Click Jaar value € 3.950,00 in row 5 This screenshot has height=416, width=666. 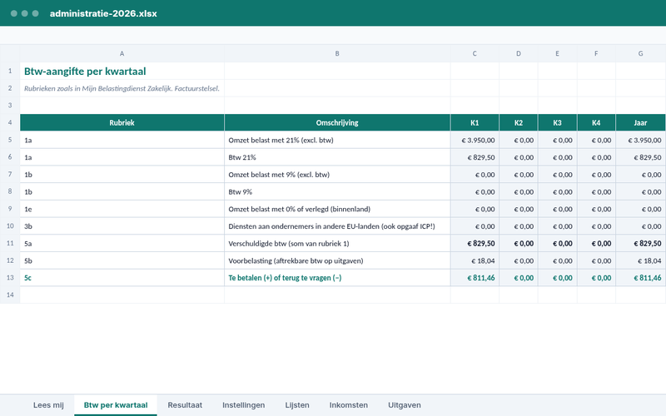pyautogui.click(x=640, y=140)
